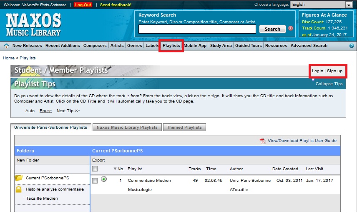Open View/Download Playlist User Guide link
Viewport: 357px width, 213px height.
click(302, 141)
